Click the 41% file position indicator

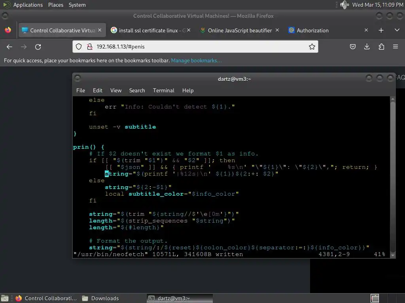pyautogui.click(x=379, y=254)
